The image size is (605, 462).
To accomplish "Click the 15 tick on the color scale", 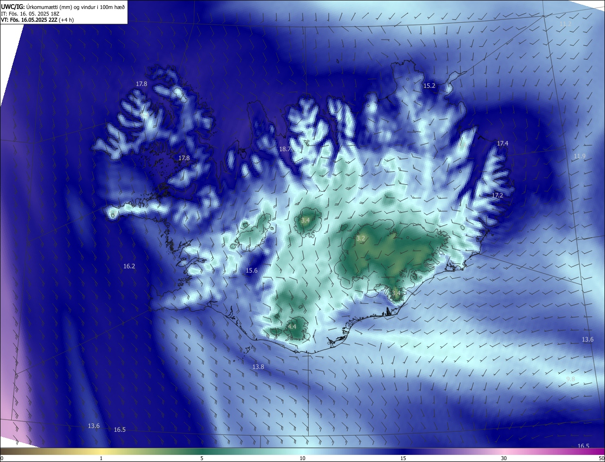I will coord(403,458).
